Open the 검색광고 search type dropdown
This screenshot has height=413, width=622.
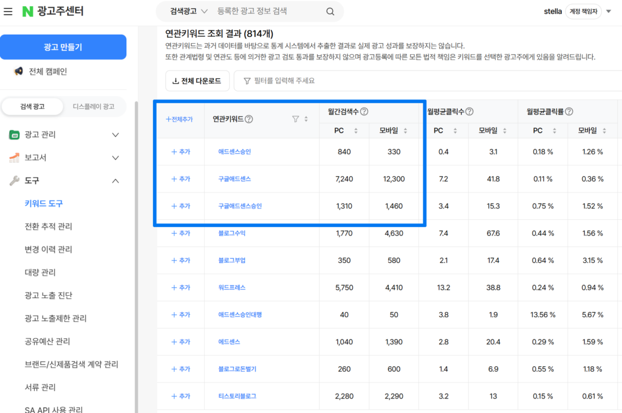pyautogui.click(x=189, y=12)
